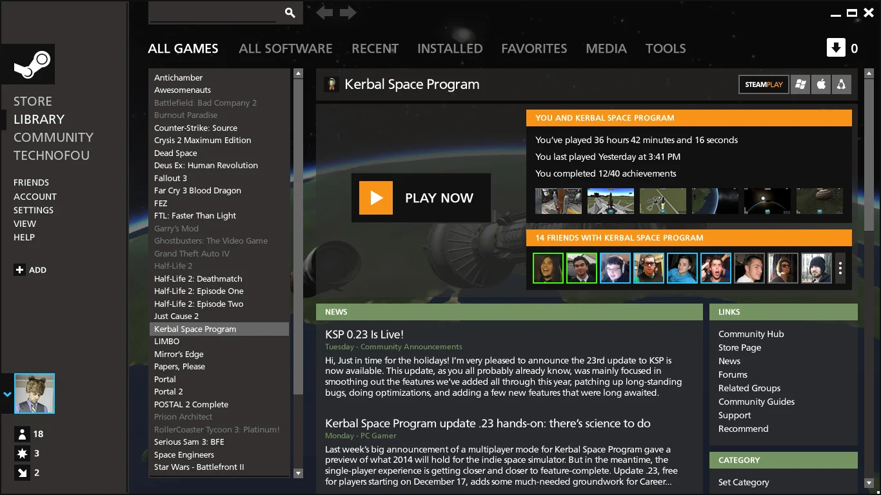Go back with the left arrow
The height and width of the screenshot is (495, 881).
324,13
